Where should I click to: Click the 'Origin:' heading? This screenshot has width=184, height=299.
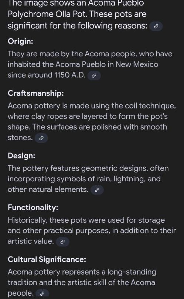(x=20, y=41)
